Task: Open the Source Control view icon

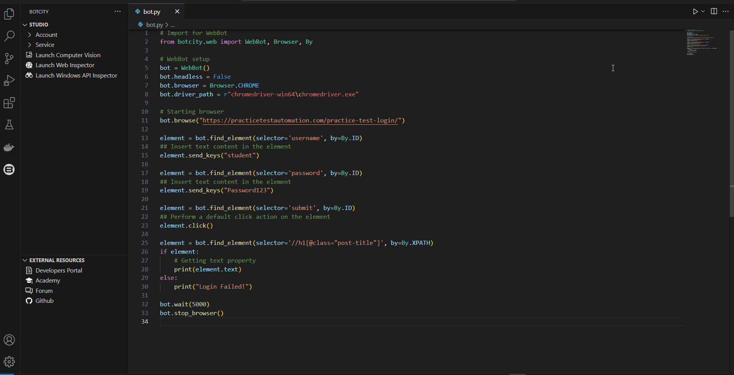Action: click(x=9, y=58)
